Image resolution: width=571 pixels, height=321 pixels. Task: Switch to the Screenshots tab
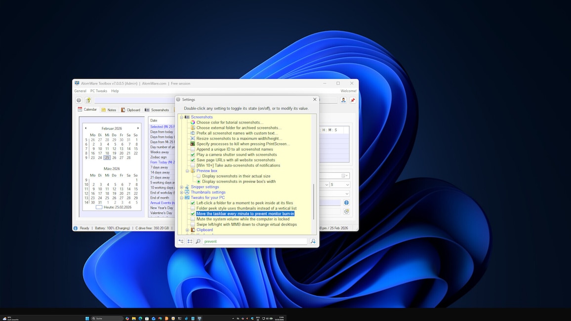coord(157,110)
